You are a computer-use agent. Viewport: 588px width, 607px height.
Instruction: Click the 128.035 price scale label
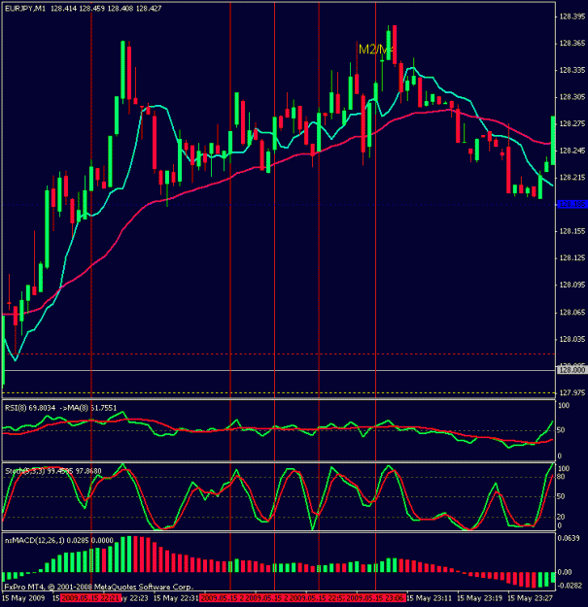571,339
